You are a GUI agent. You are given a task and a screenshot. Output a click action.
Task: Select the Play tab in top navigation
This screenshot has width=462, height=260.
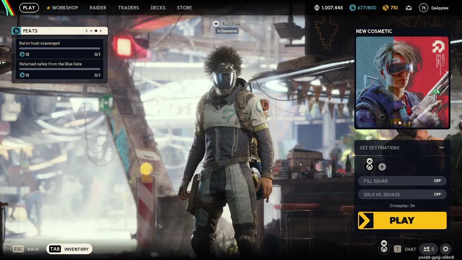[x=29, y=8]
